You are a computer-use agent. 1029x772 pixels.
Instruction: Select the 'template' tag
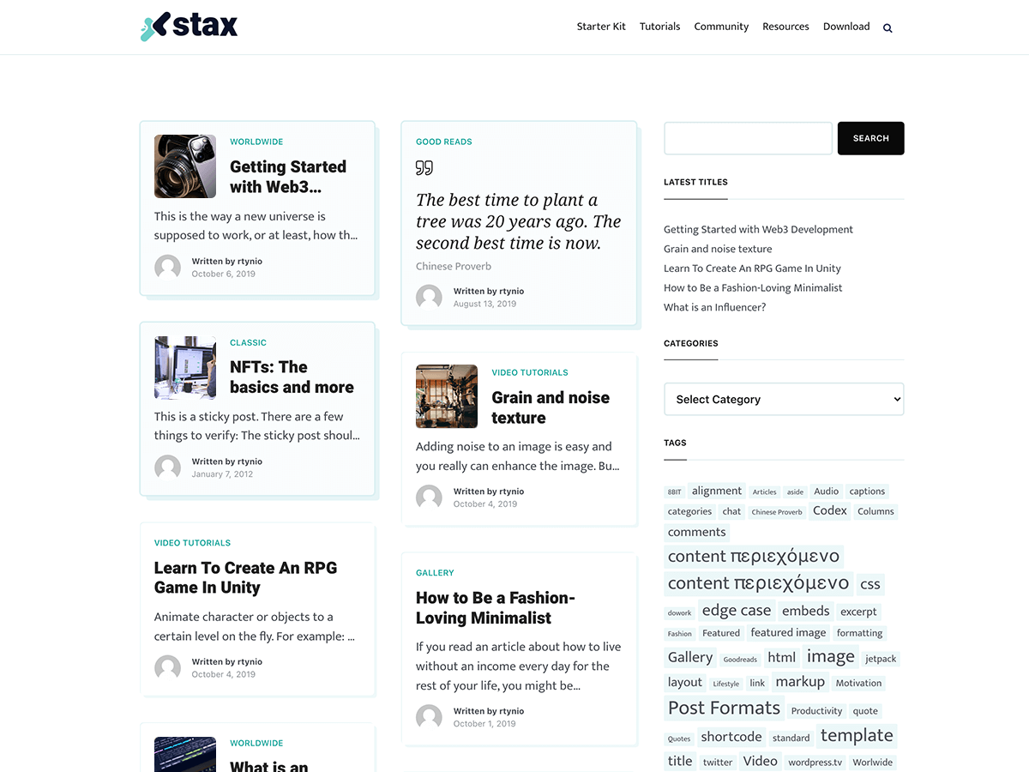click(857, 735)
